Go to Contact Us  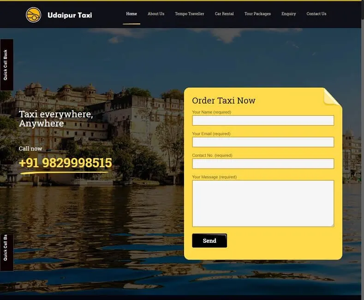click(316, 14)
